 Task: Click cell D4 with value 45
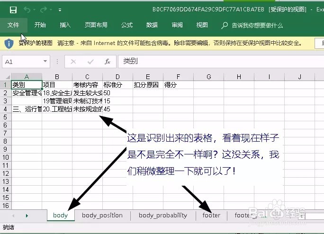click(117, 109)
